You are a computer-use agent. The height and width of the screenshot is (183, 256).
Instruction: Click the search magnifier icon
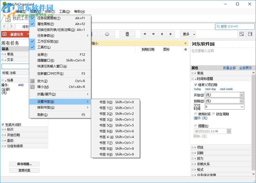point(218,26)
